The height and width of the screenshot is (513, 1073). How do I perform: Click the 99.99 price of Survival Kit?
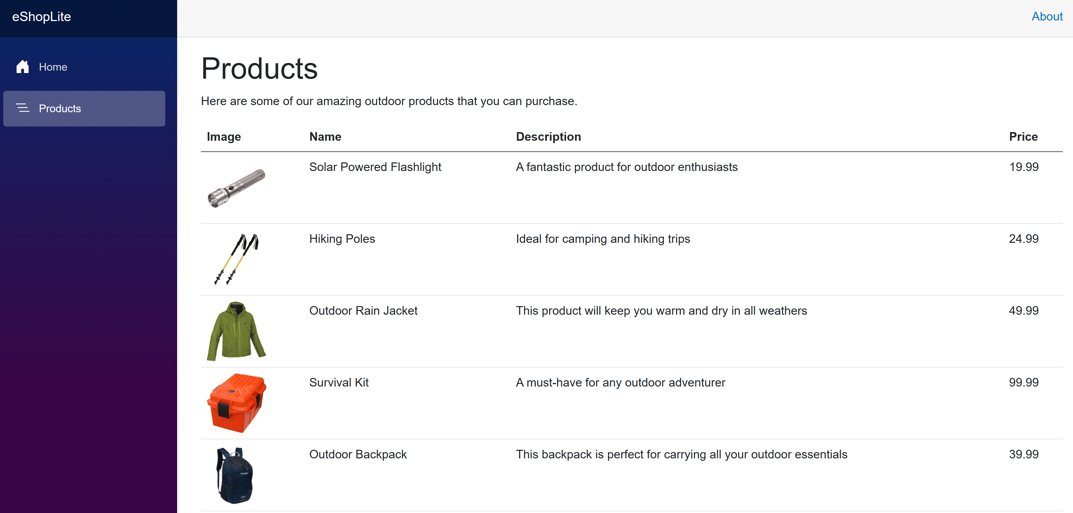click(1023, 382)
